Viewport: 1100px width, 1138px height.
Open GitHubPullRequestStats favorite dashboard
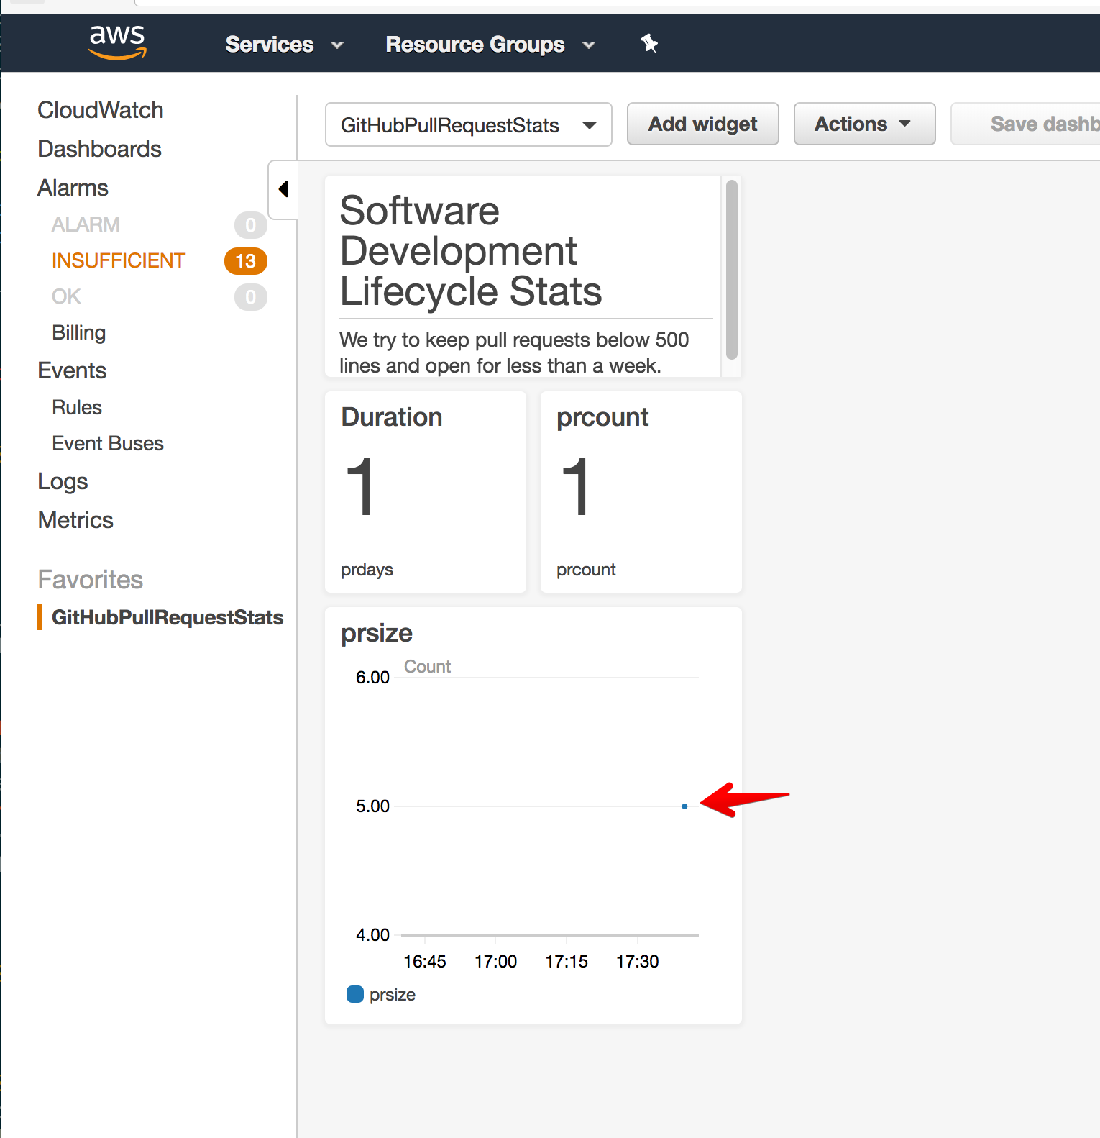168,617
